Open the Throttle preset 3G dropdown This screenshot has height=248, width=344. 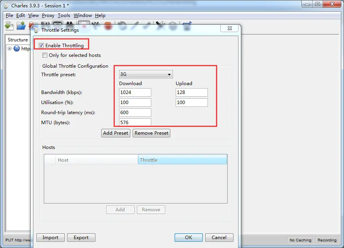point(146,74)
